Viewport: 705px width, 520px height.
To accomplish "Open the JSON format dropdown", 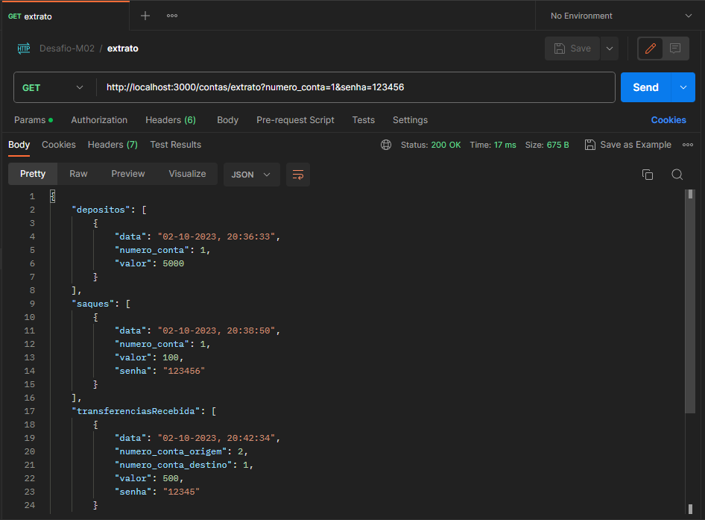I will [x=251, y=175].
